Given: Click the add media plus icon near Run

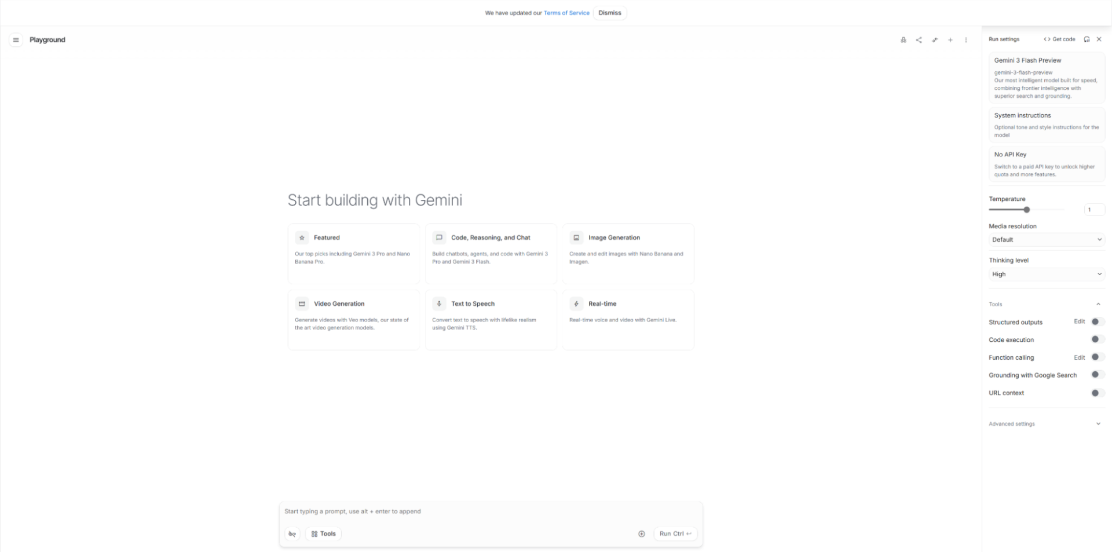Looking at the screenshot, I should 642,533.
